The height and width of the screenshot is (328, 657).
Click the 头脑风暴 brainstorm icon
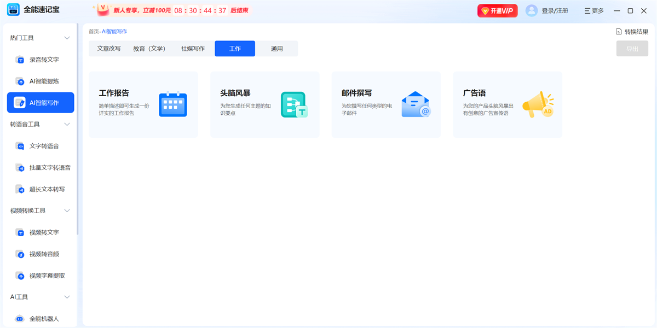point(294,104)
